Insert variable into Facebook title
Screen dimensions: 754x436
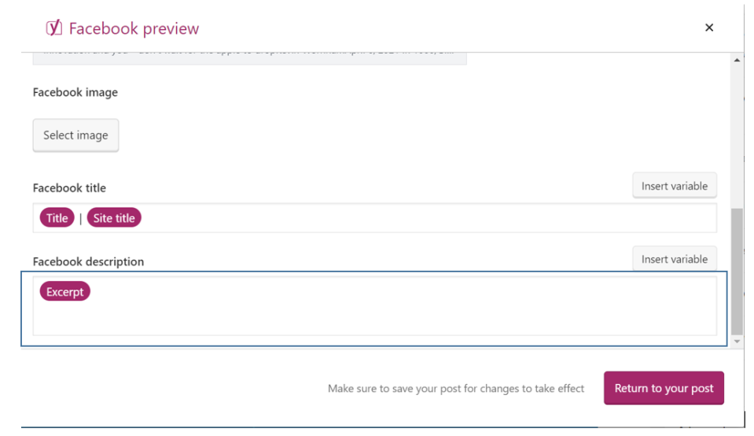click(674, 186)
